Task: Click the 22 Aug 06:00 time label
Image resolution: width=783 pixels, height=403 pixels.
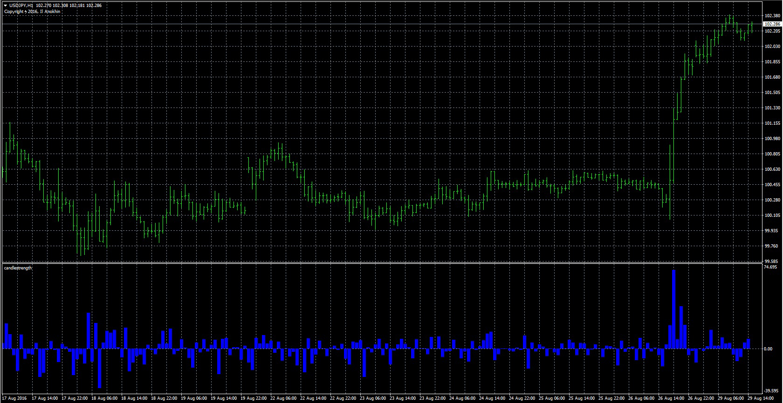Action: (284, 398)
